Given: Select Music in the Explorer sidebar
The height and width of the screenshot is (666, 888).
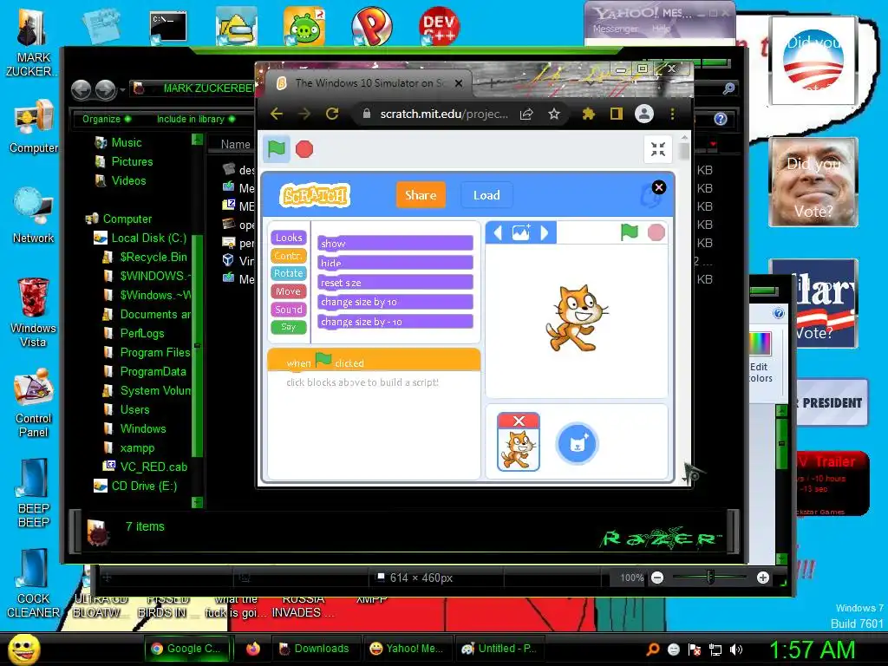Looking at the screenshot, I should (118, 143).
